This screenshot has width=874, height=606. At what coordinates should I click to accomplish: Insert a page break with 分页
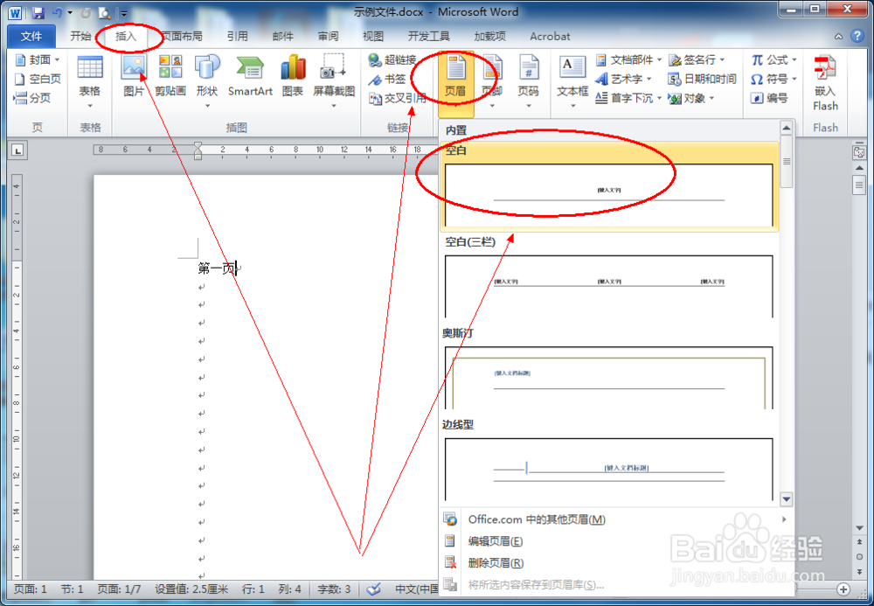(32, 98)
